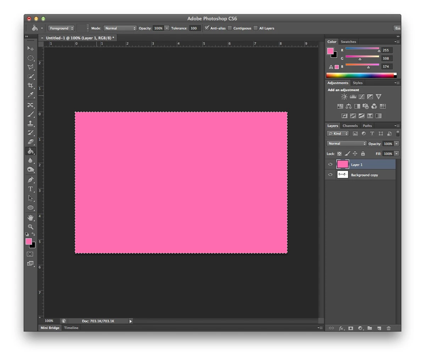This screenshot has height=363, width=425.
Task: Open Opacity arrow in options bar
Action: point(167,28)
